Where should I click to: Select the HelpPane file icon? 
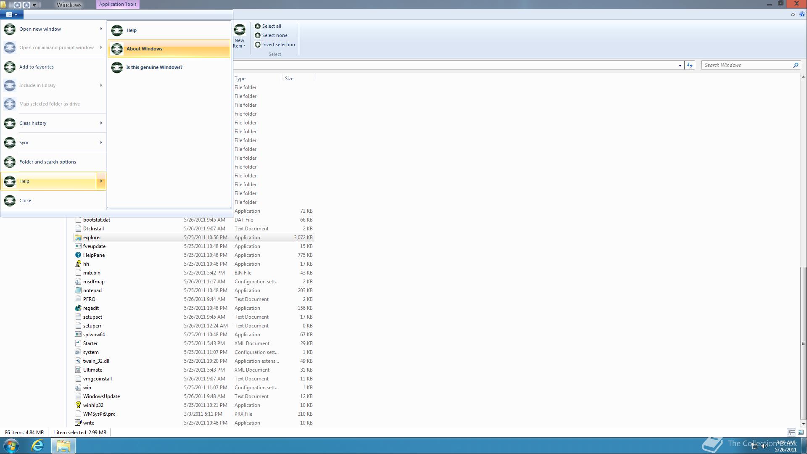[x=78, y=255]
